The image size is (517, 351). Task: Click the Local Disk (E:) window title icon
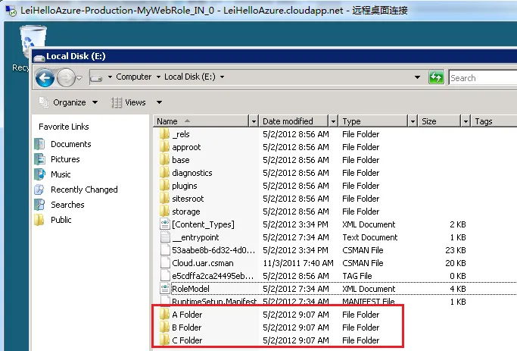39,58
